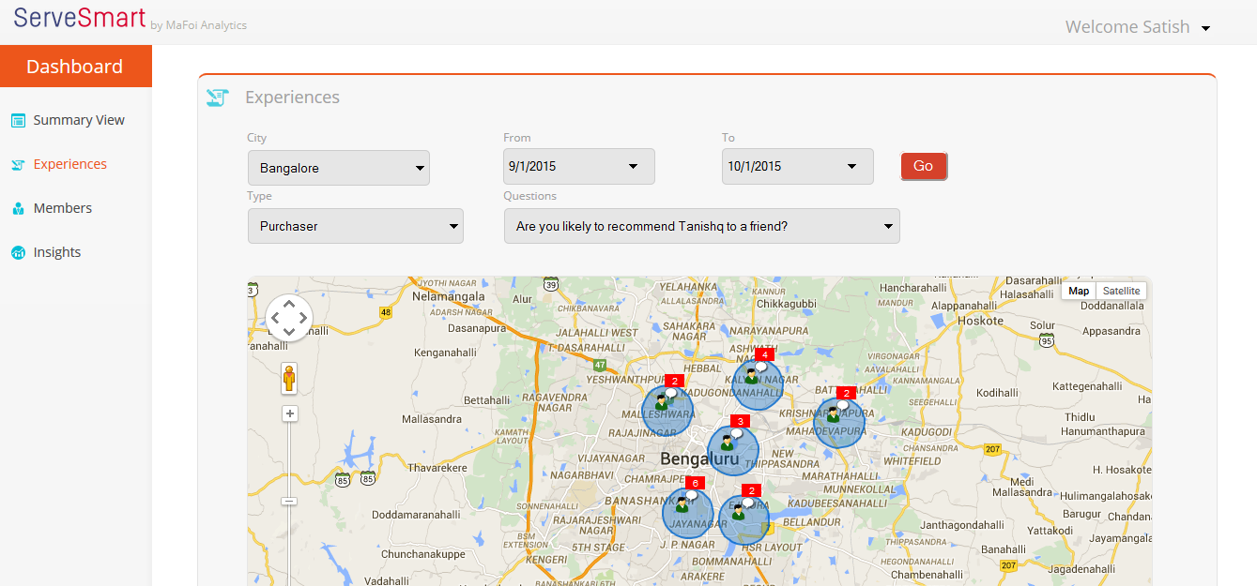Pan the map down with arrow control
The height and width of the screenshot is (586, 1257).
coord(289,331)
